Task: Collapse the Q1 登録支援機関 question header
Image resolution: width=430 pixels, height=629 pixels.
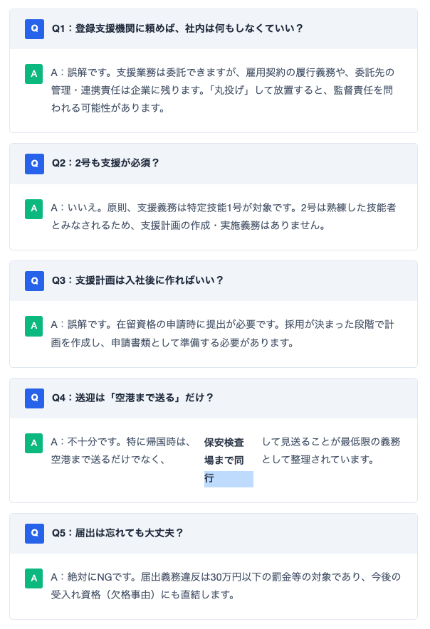Action: [214, 28]
